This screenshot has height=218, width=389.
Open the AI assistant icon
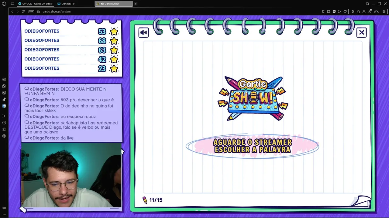click(377, 12)
